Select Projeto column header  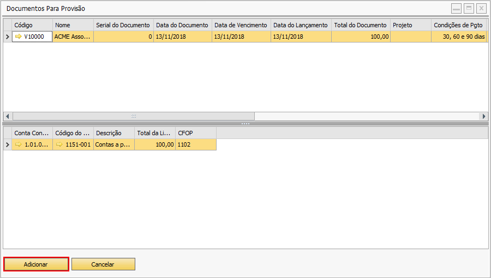[410, 25]
